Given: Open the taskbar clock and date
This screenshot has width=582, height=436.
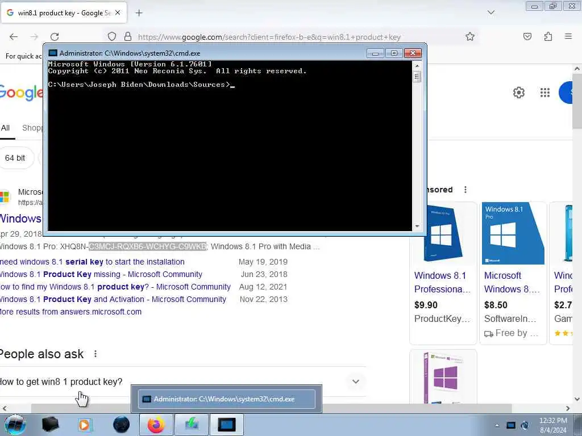Looking at the screenshot, I should coord(553,425).
